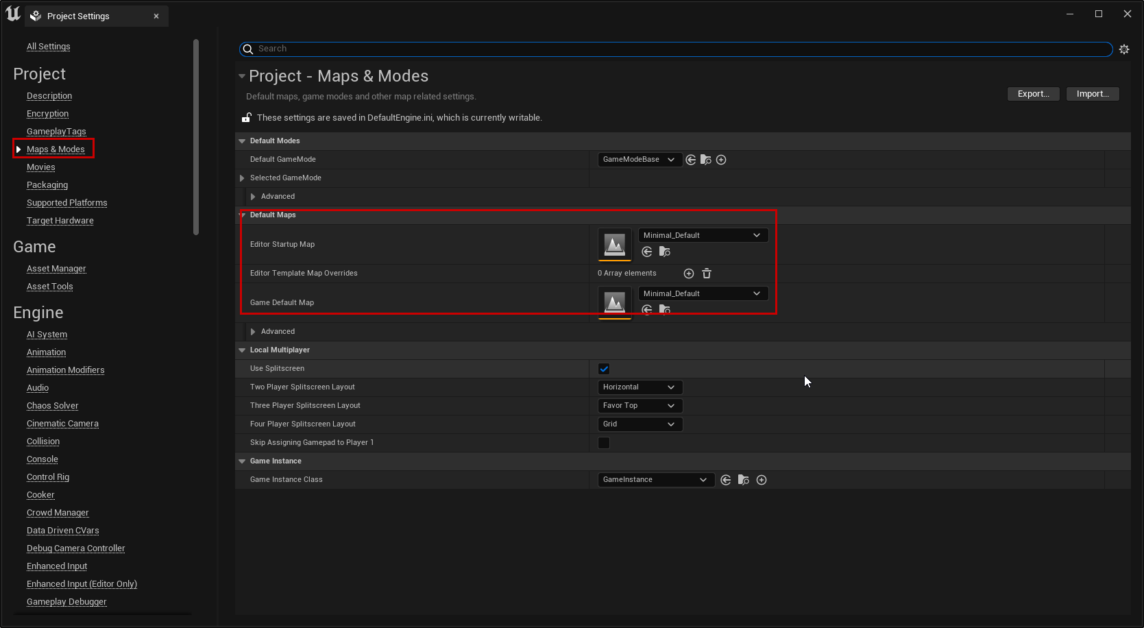The width and height of the screenshot is (1144, 628).
Task: Browse to GameModeBase in Content Browser
Action: (x=705, y=159)
